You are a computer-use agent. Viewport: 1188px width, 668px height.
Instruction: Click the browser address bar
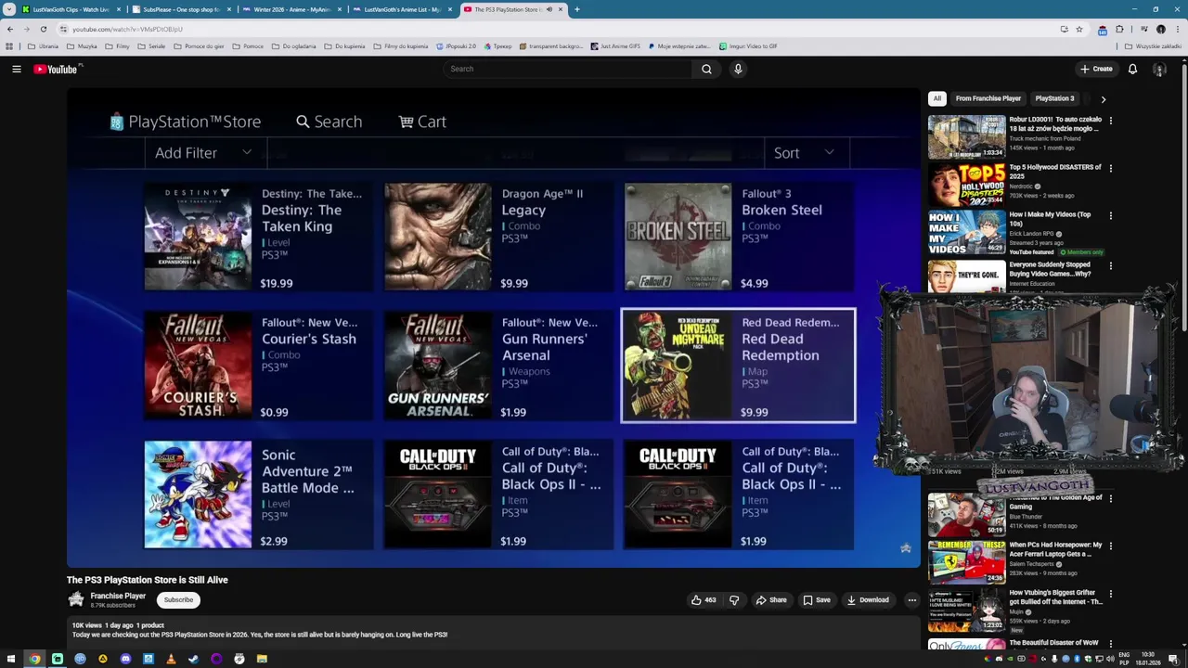pyautogui.click(x=557, y=29)
